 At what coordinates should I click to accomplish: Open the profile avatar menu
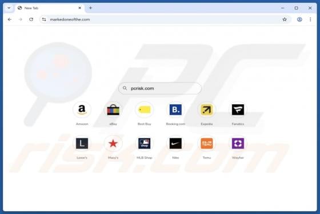pos(299,19)
